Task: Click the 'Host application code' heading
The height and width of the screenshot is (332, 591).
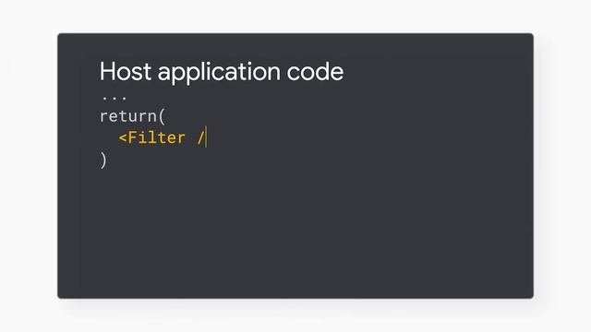Action: [x=222, y=72]
